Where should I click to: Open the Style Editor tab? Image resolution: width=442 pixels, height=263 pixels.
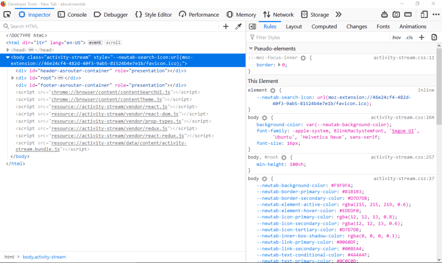153,15
